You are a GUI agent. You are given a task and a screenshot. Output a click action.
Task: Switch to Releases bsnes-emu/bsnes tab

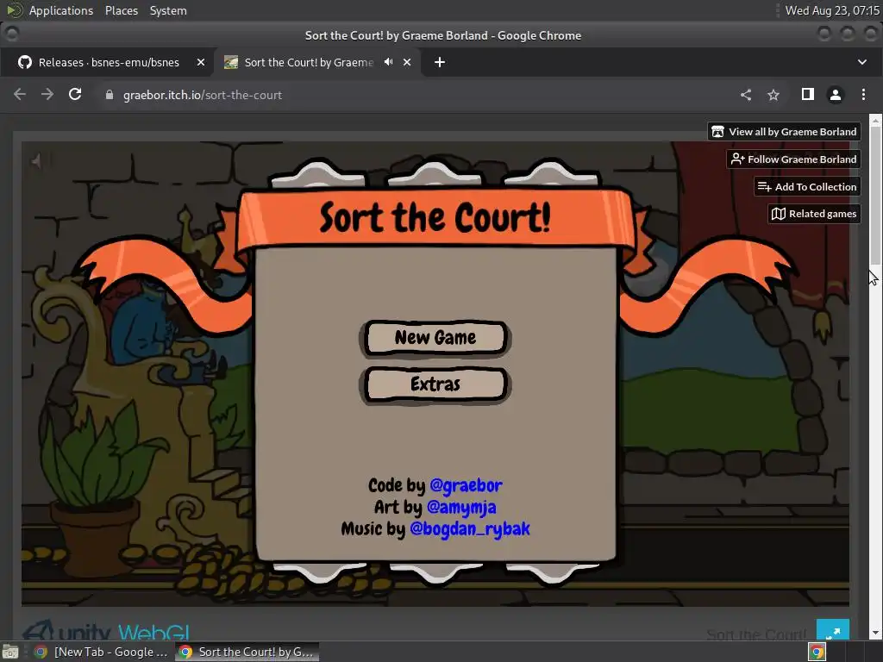point(106,62)
